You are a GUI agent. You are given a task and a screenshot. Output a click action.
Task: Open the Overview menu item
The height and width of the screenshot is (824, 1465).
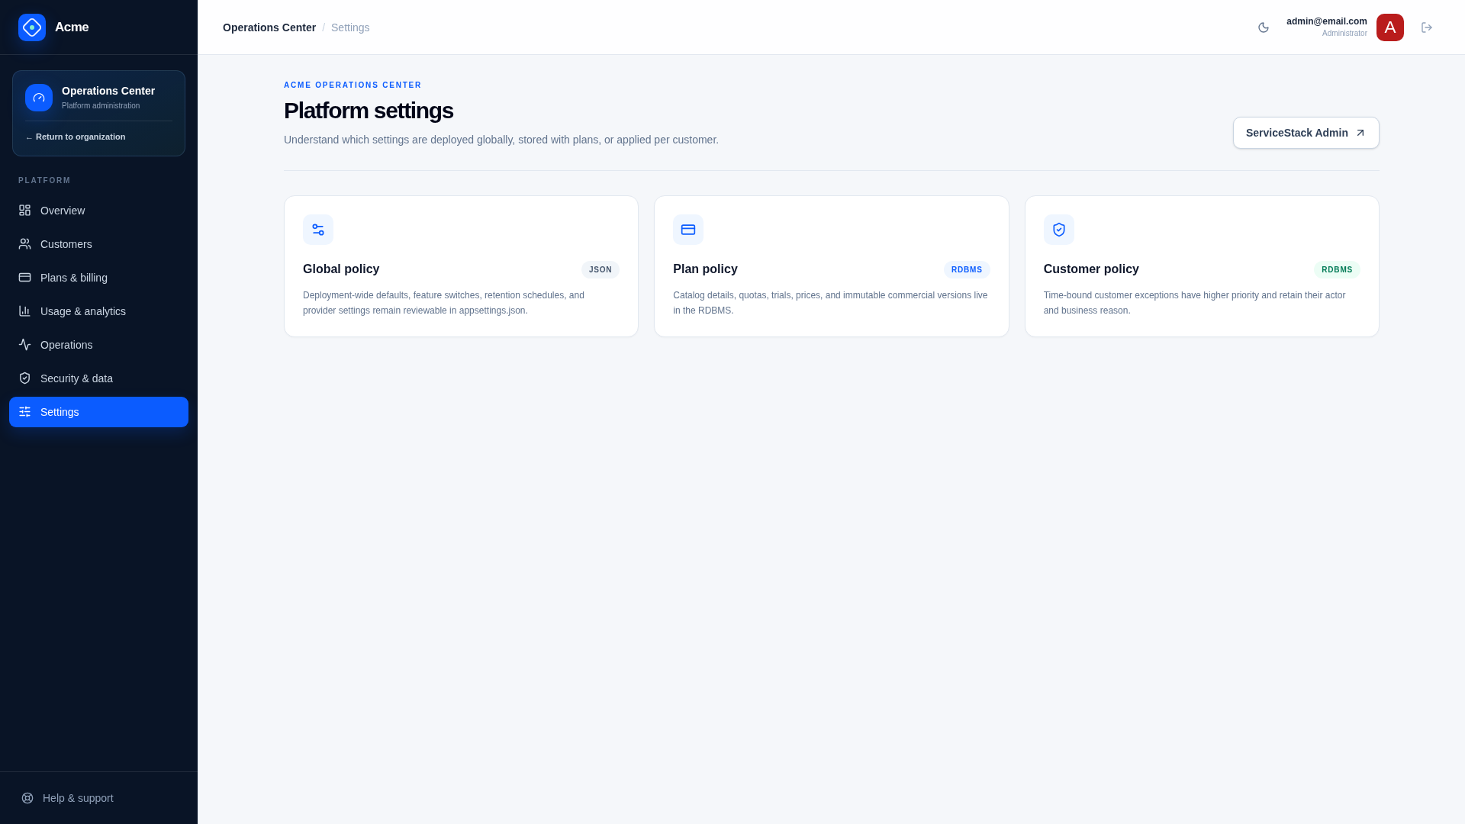(x=98, y=211)
